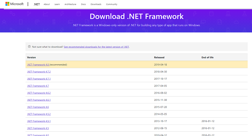The height and width of the screenshot is (136, 252).
Task: Open .NET Framework 4.7.2 link
Action: pos(39,72)
